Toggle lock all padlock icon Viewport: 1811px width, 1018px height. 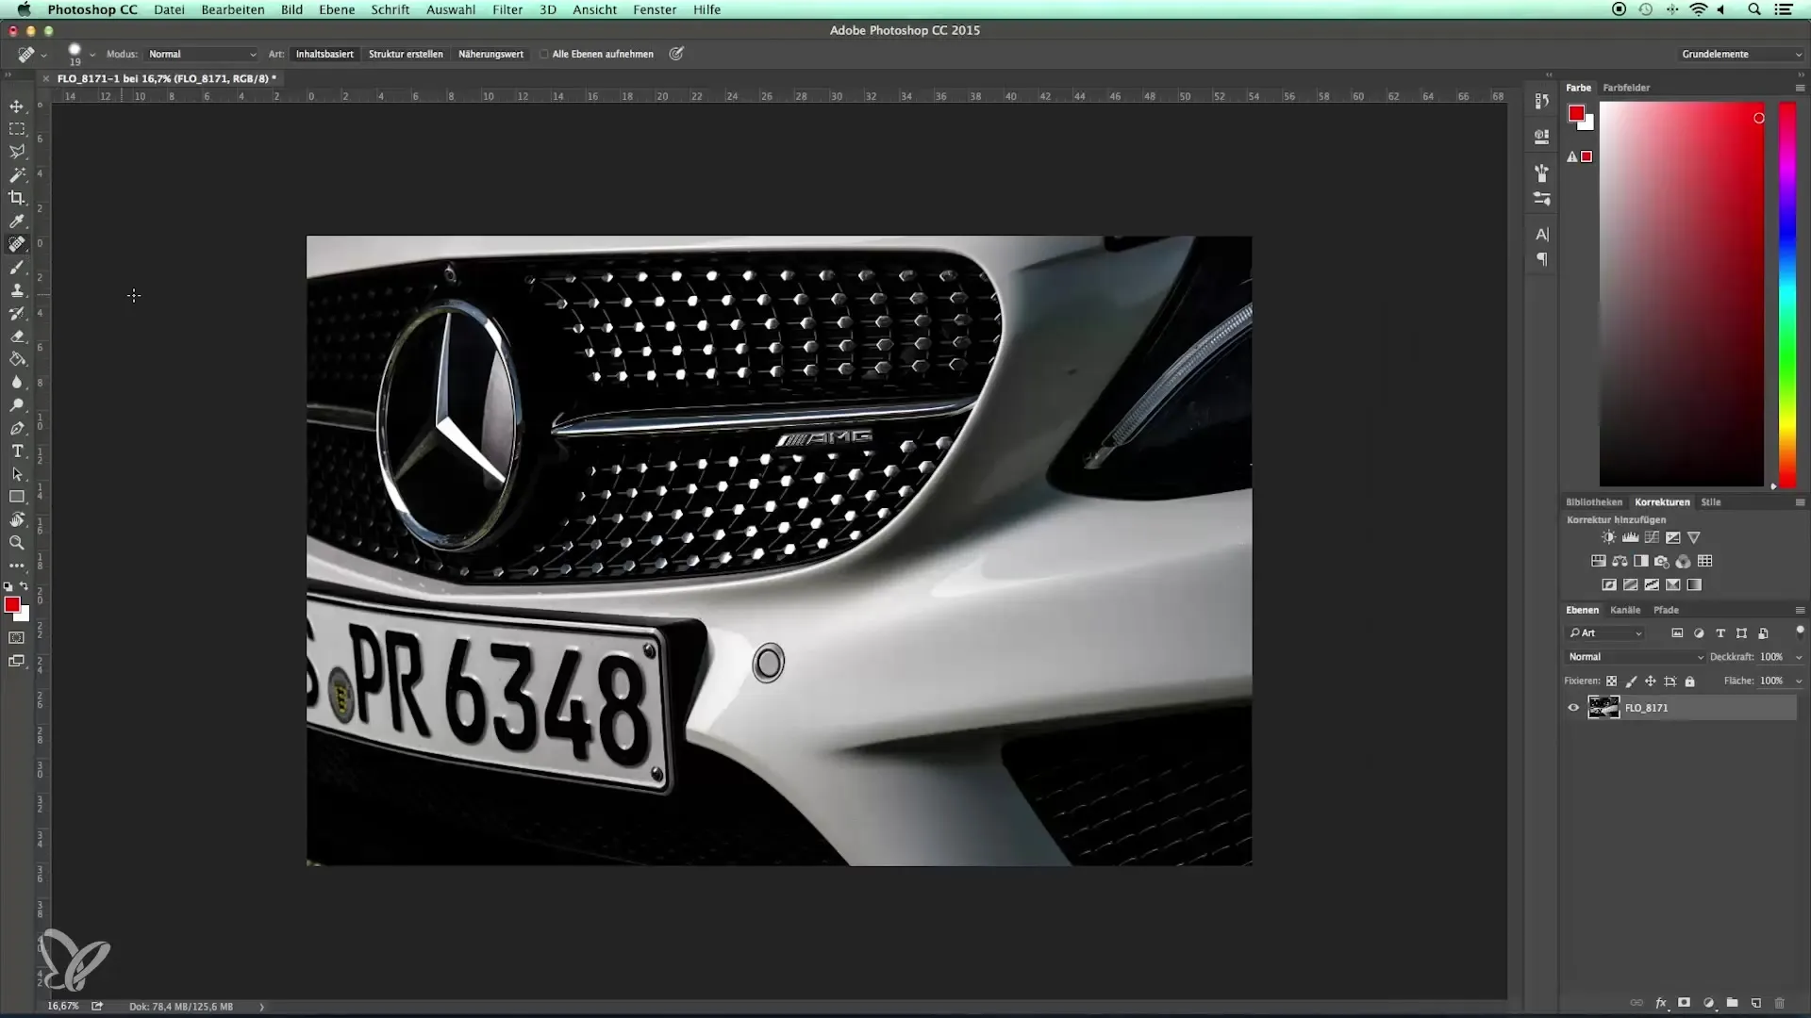[1690, 681]
